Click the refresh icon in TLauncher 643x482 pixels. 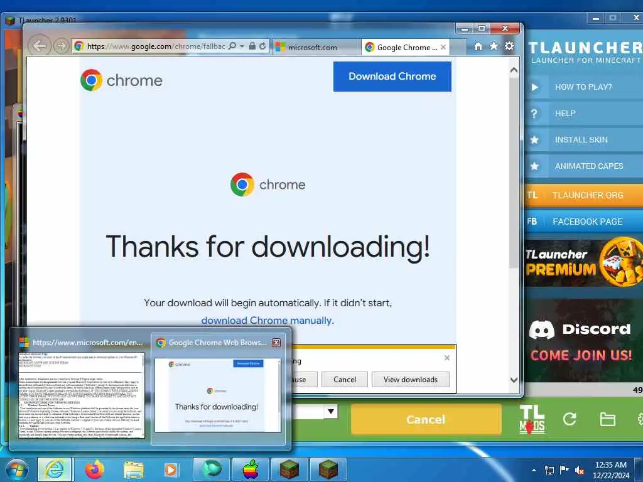[x=570, y=419]
